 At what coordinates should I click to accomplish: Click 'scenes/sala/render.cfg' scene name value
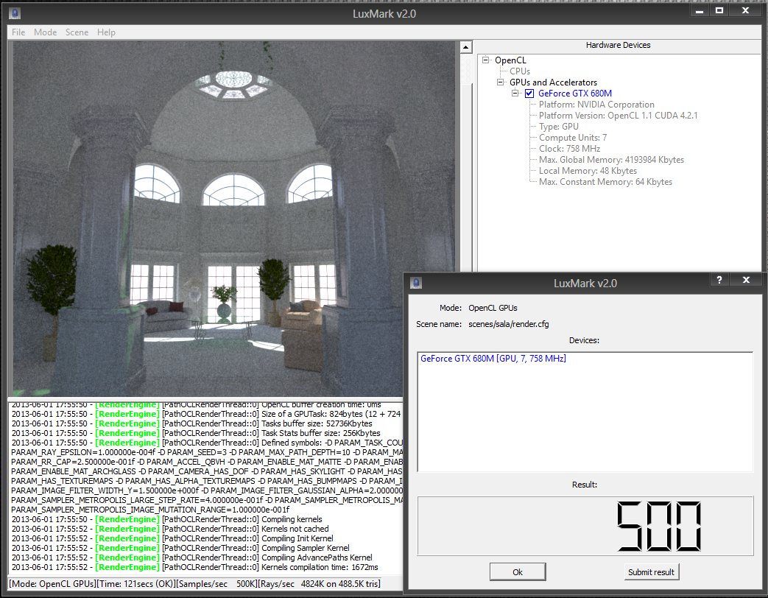(508, 324)
